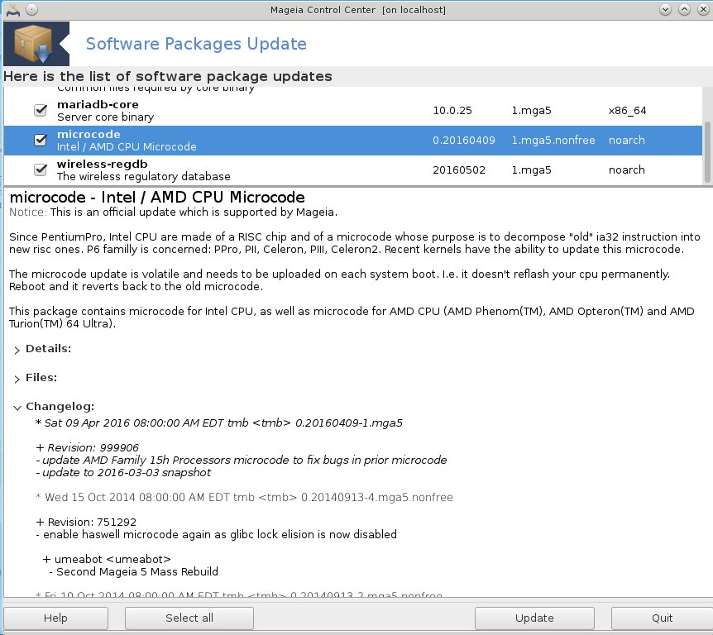Click 'Server core binary' description text
The width and height of the screenshot is (713, 635).
click(106, 117)
